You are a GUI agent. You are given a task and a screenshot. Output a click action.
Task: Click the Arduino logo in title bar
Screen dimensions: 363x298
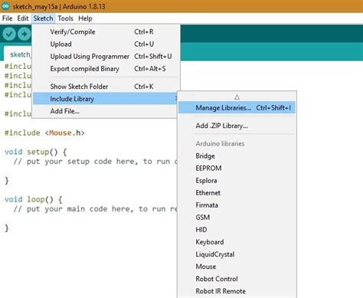point(5,6)
